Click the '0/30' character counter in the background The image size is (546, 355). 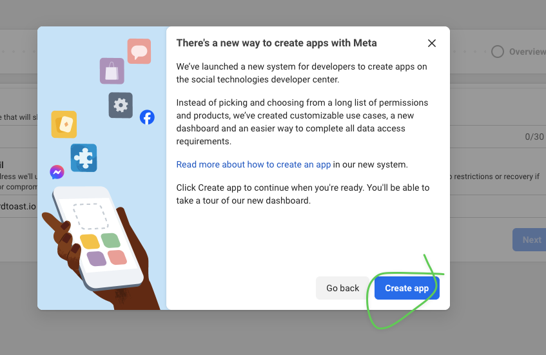tap(534, 137)
